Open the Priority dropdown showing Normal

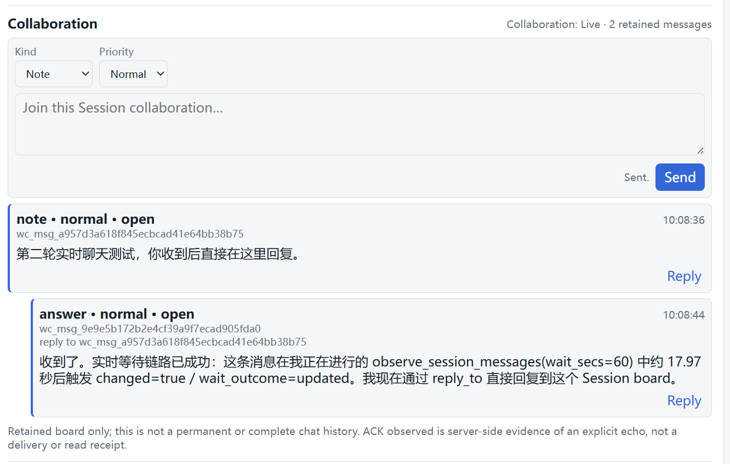click(133, 74)
